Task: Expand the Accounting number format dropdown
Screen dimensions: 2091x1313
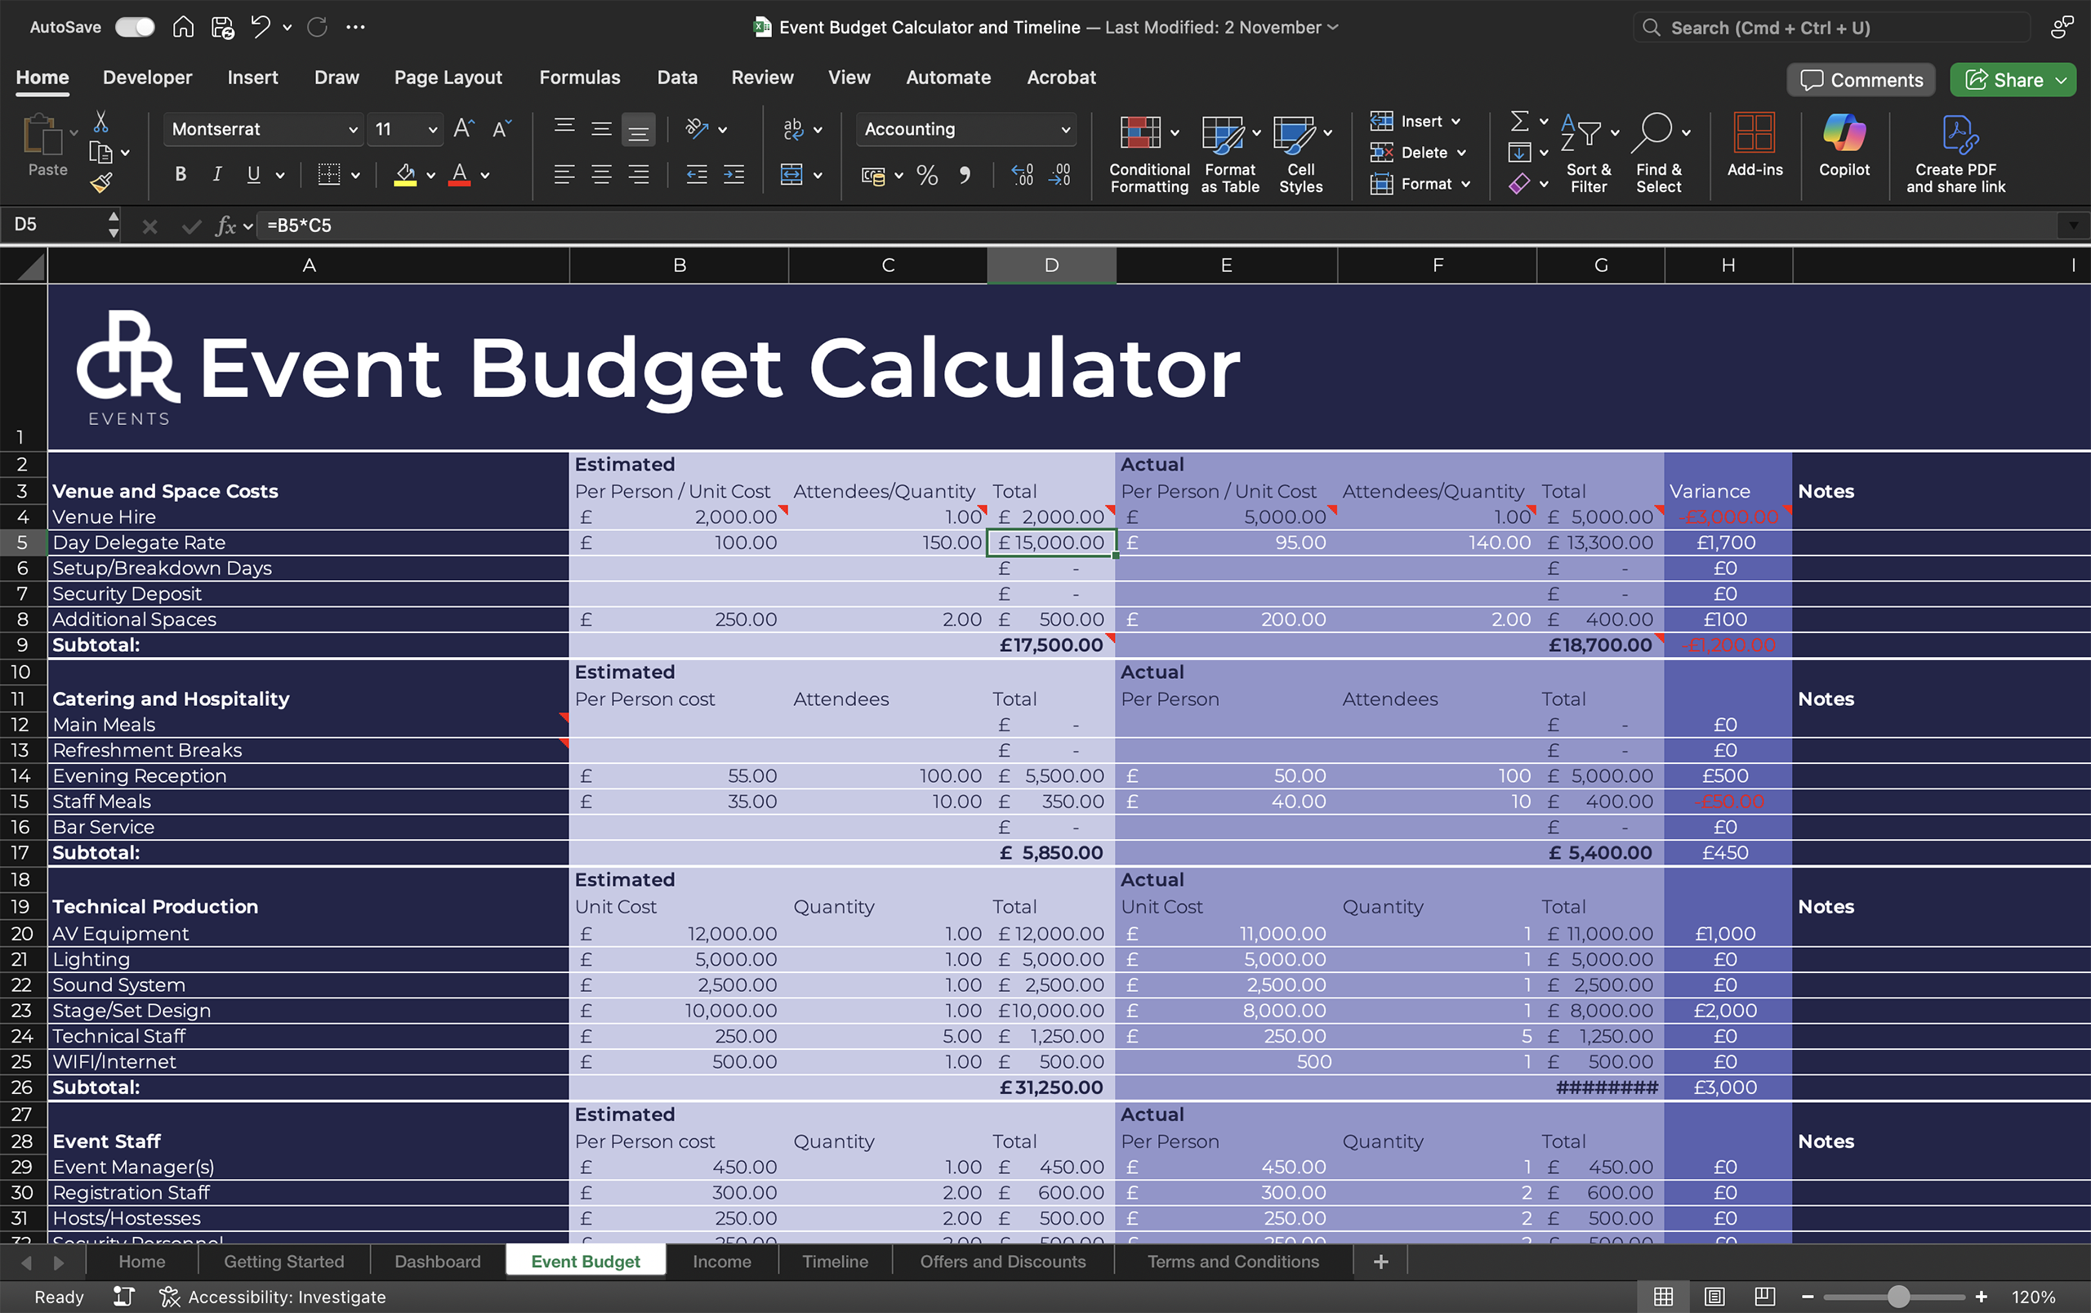Action: 1065,129
